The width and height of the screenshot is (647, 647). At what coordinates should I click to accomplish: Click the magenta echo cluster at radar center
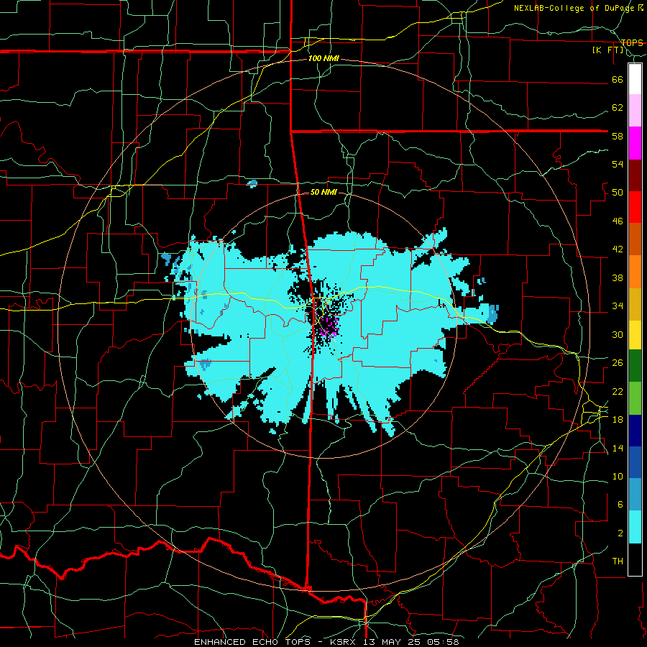tap(329, 327)
